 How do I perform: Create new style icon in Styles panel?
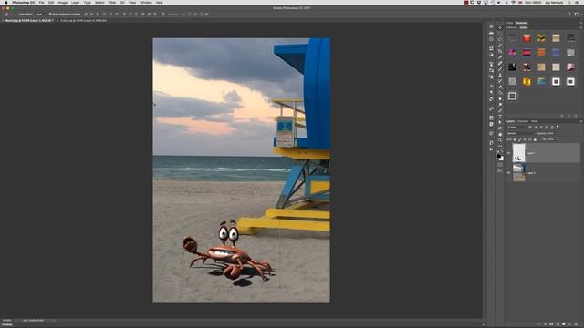coord(569,116)
